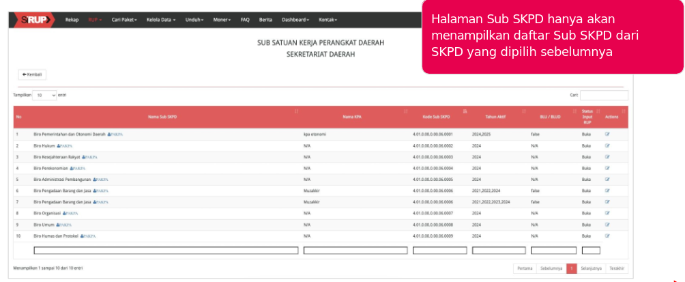Click the Kembali back button
The width and height of the screenshot is (685, 282).
point(32,74)
